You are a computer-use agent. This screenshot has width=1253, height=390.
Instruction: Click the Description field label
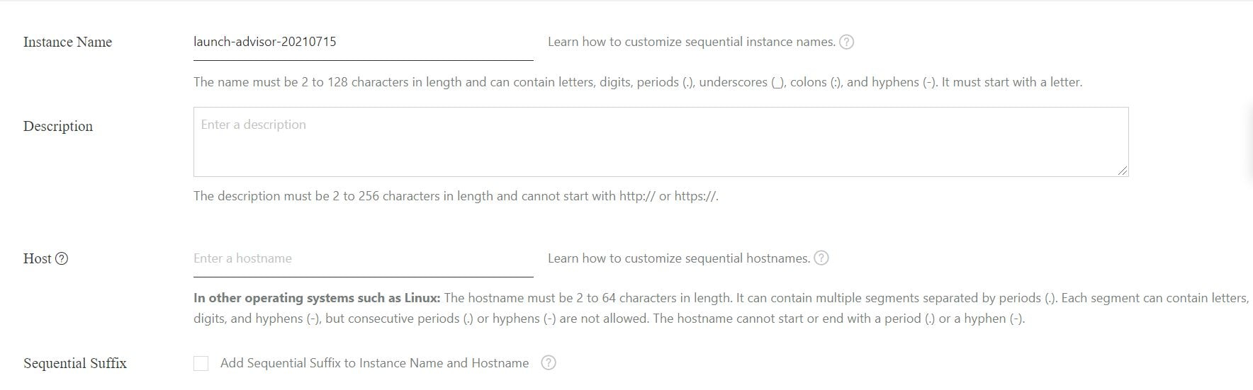click(x=58, y=126)
